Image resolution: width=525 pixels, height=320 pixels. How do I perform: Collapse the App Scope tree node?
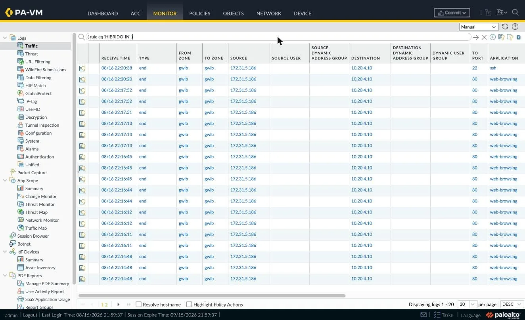pos(5,181)
